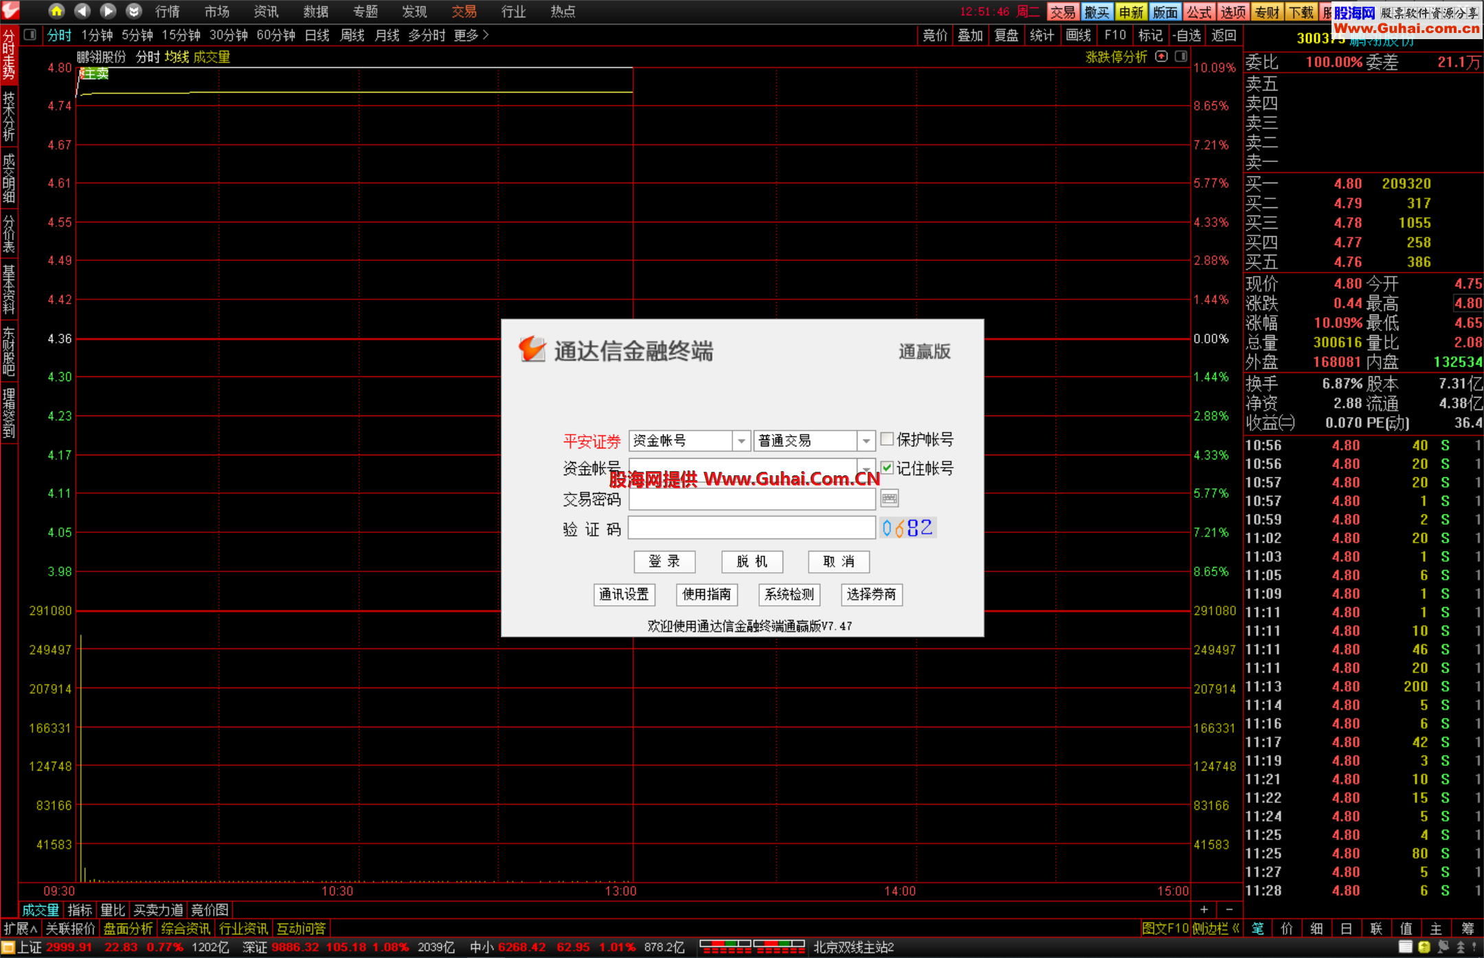The width and height of the screenshot is (1484, 958).
Task: Switch to the 买卖力道 tab
Action: pos(158,910)
